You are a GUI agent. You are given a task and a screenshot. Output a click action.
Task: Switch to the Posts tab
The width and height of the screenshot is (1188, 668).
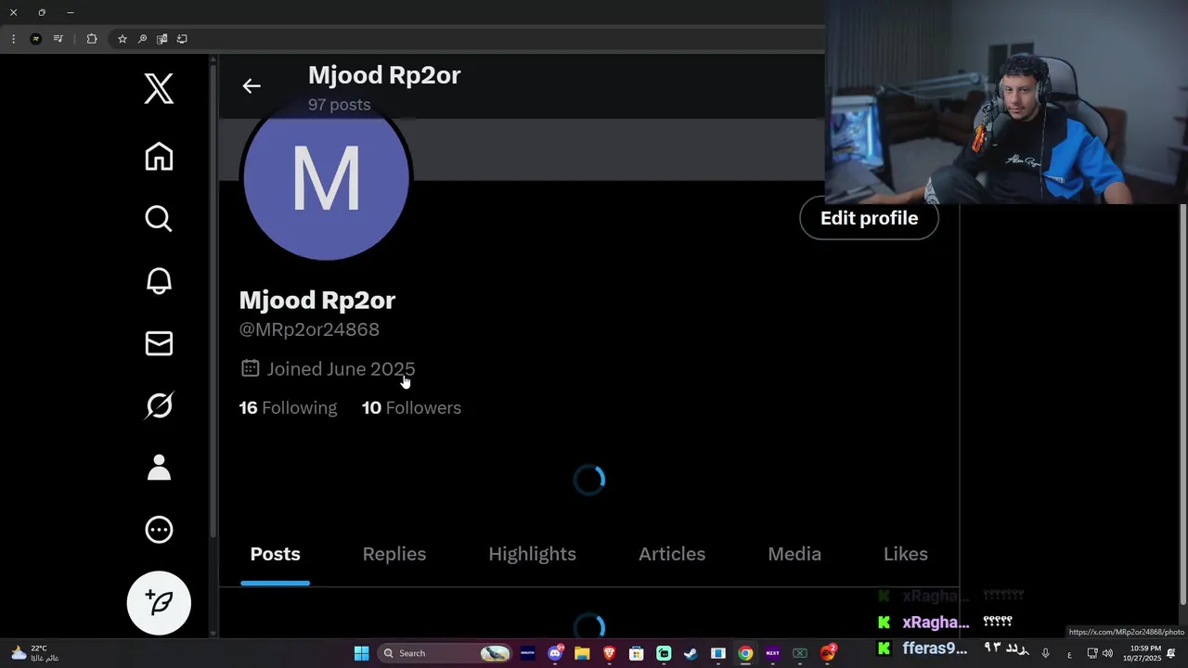pos(275,554)
